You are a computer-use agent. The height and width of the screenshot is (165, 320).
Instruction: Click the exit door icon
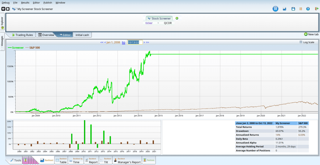tap(316, 9)
